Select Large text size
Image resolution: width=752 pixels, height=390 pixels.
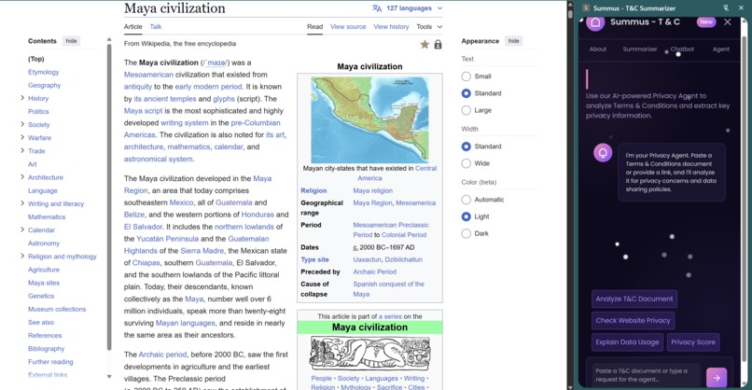(466, 110)
